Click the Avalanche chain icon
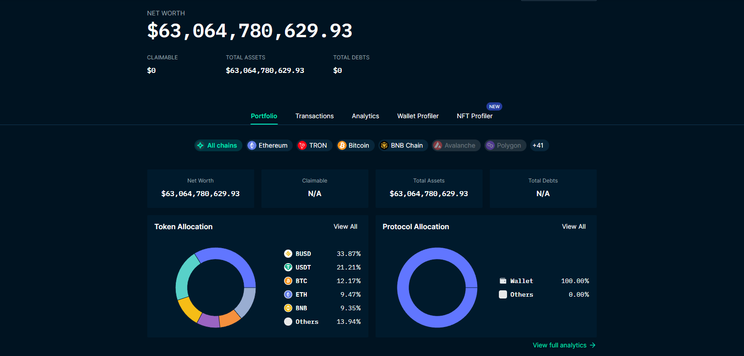Viewport: 744px width, 356px height. coord(438,145)
